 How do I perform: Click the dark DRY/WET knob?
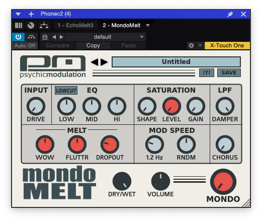coord(122,181)
